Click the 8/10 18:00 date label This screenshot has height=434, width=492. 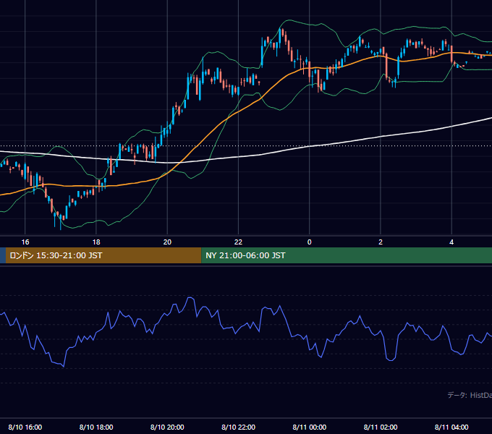(x=96, y=427)
